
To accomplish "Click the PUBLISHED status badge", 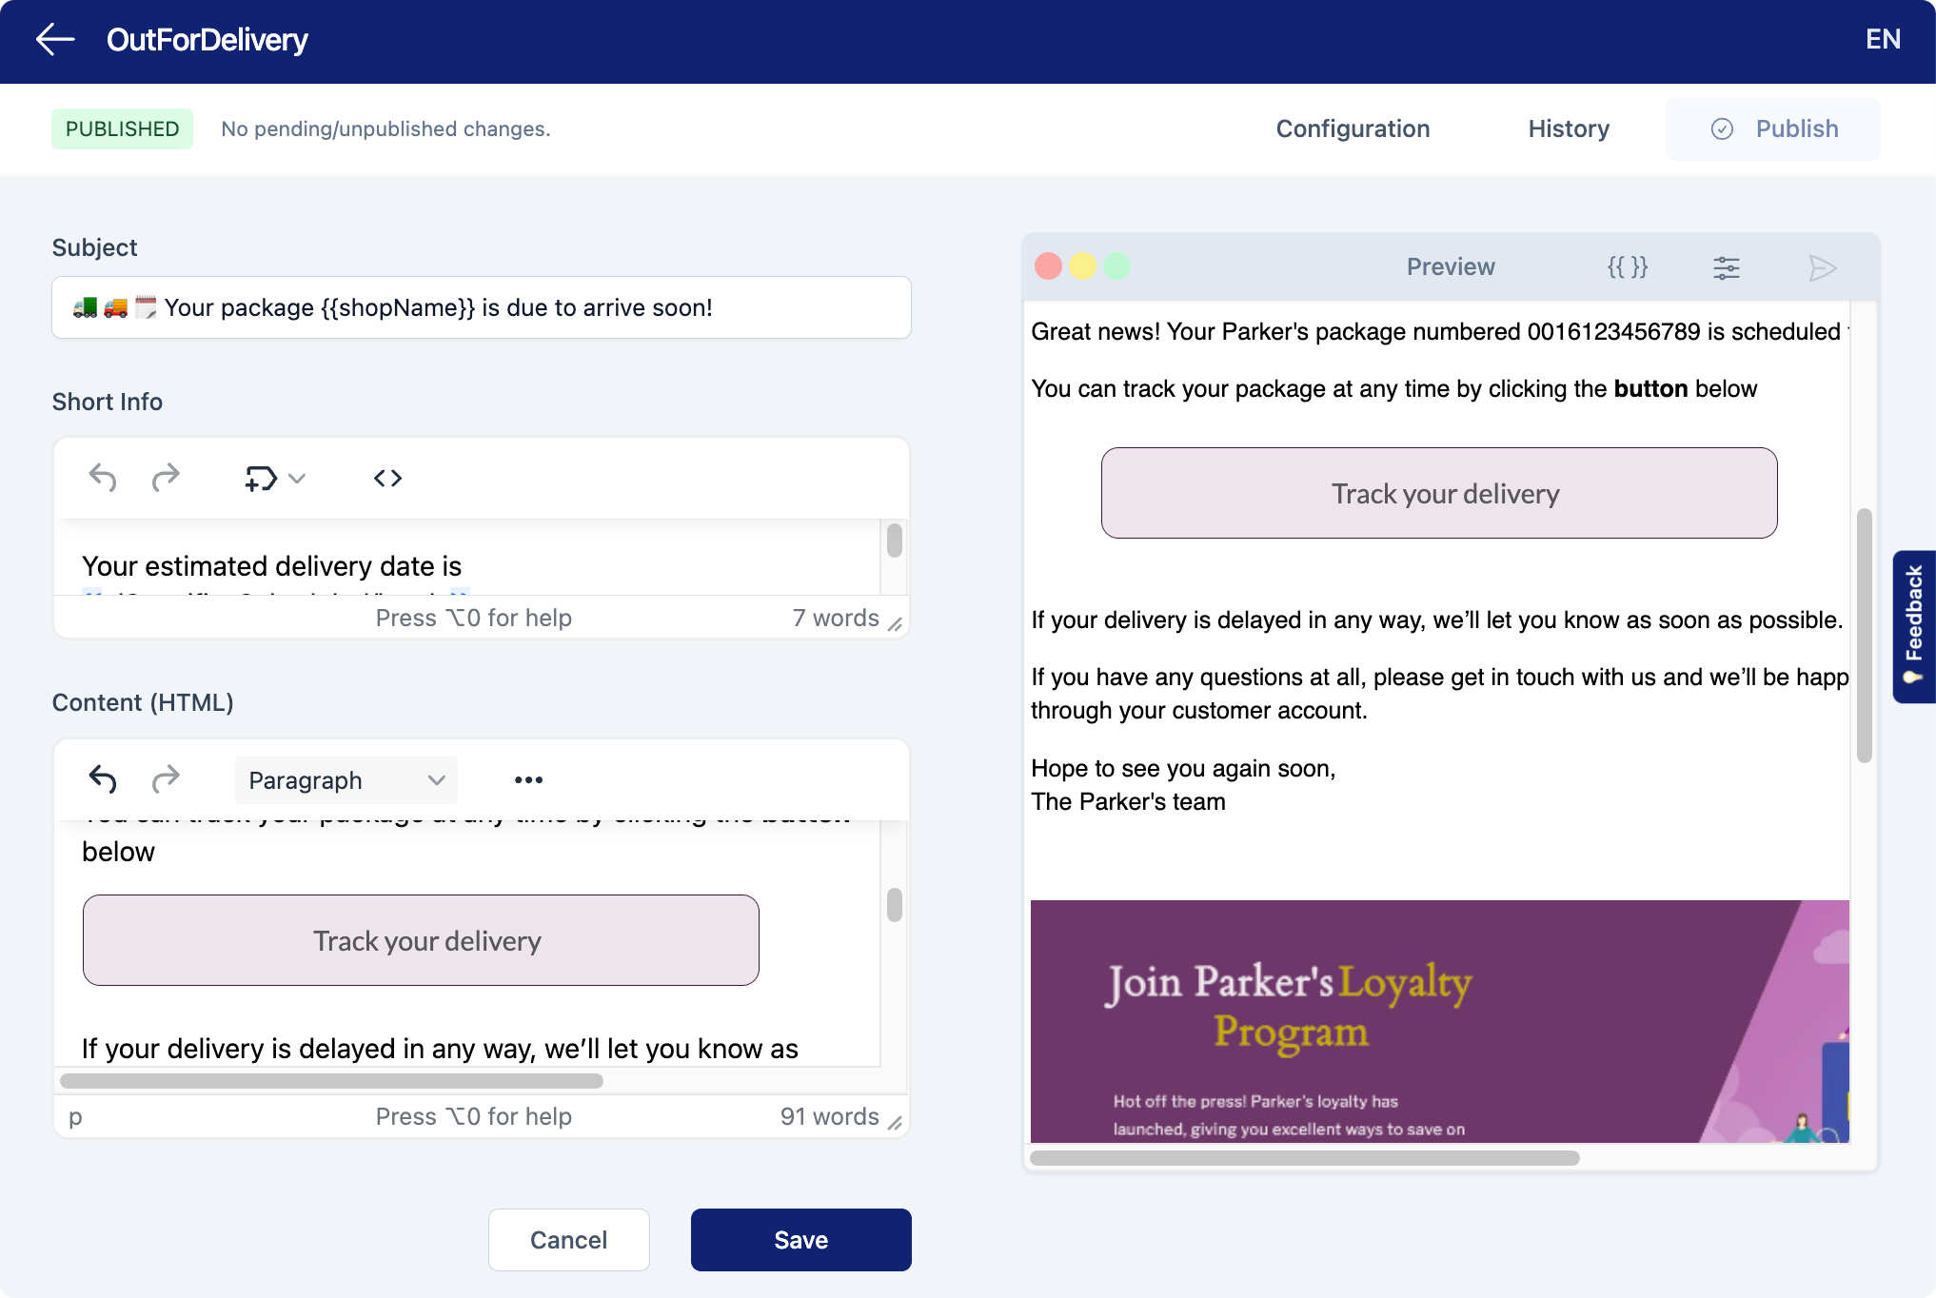I will tap(122, 128).
